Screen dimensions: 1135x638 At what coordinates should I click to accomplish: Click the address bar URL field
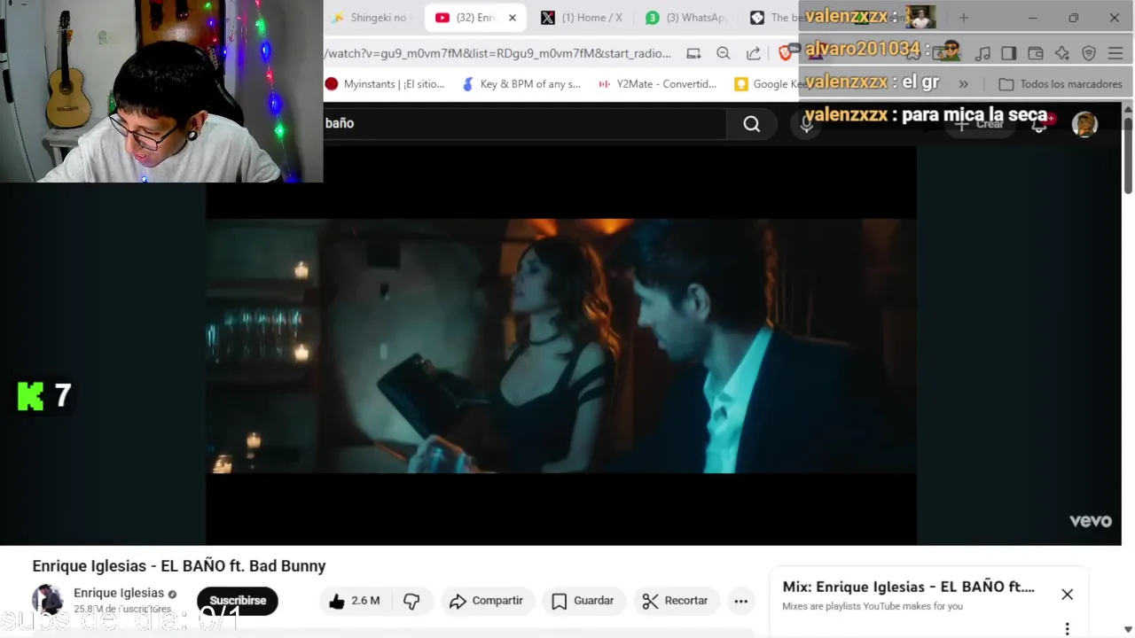498,53
